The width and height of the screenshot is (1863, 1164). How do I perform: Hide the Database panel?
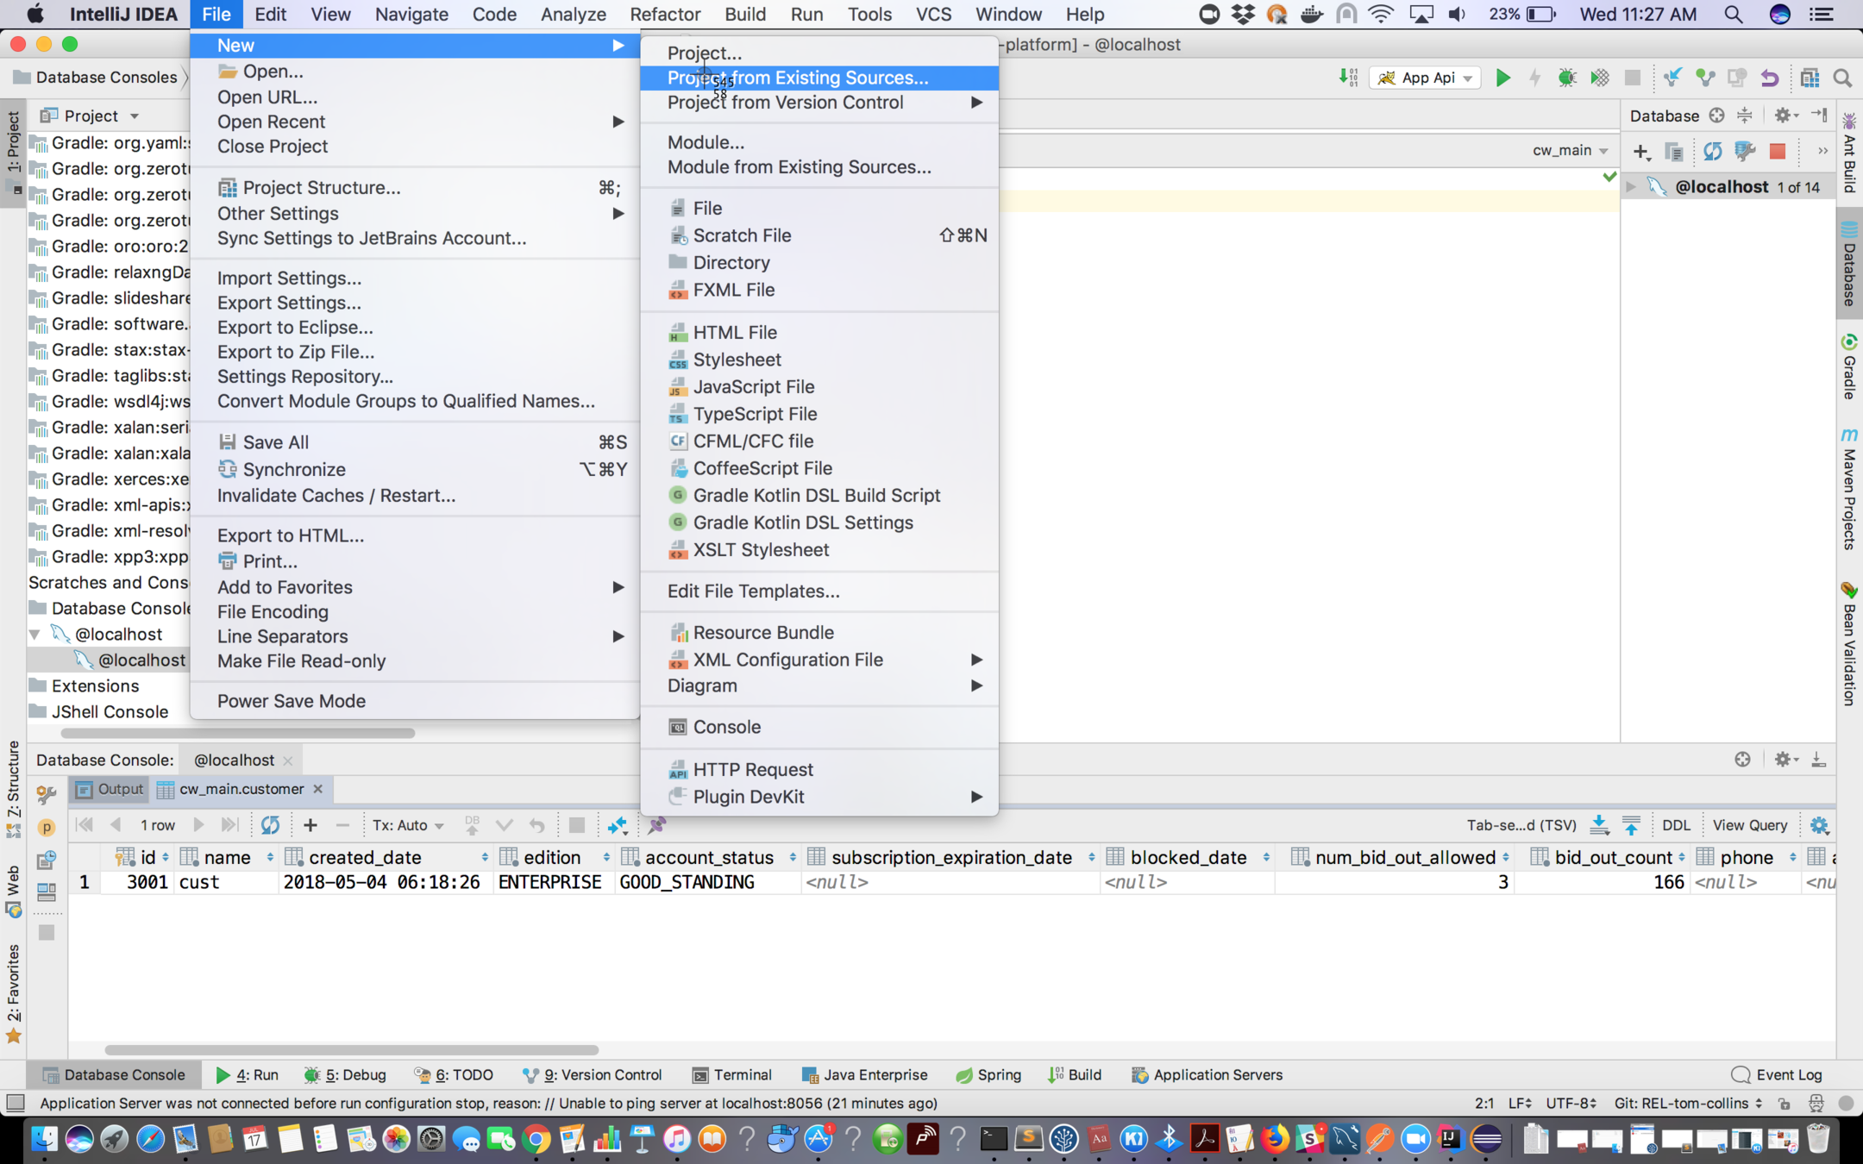pos(1820,115)
